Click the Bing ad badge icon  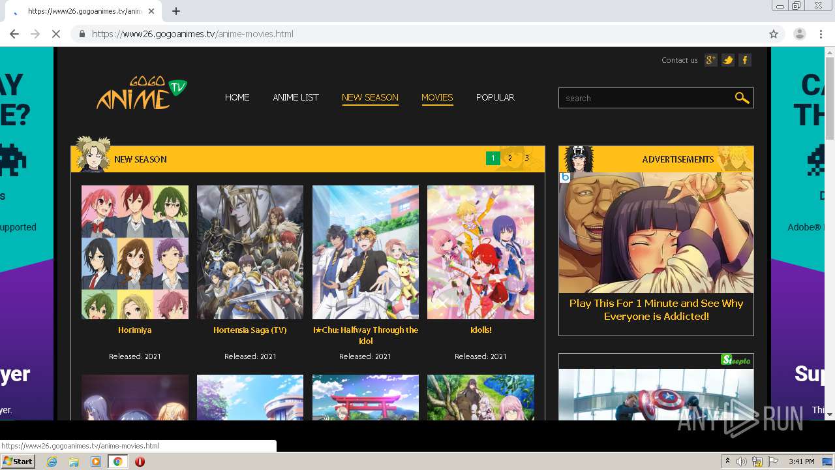pyautogui.click(x=566, y=178)
